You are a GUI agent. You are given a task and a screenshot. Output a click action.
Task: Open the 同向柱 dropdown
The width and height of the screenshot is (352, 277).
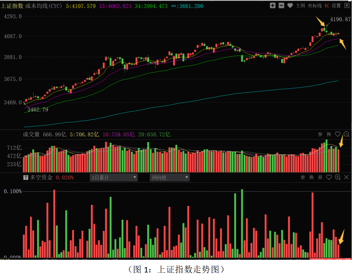click(x=170, y=178)
